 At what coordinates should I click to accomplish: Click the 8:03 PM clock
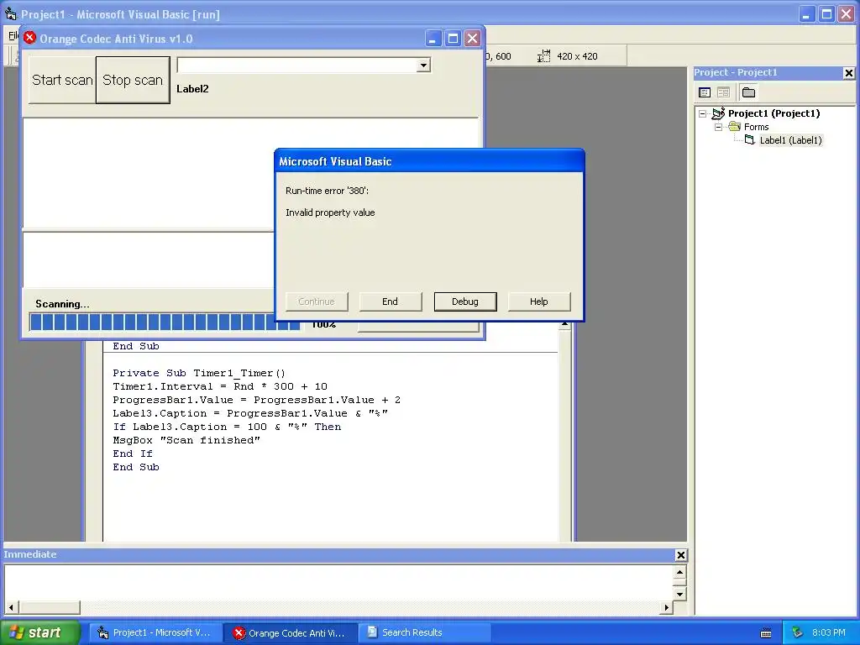(x=828, y=633)
